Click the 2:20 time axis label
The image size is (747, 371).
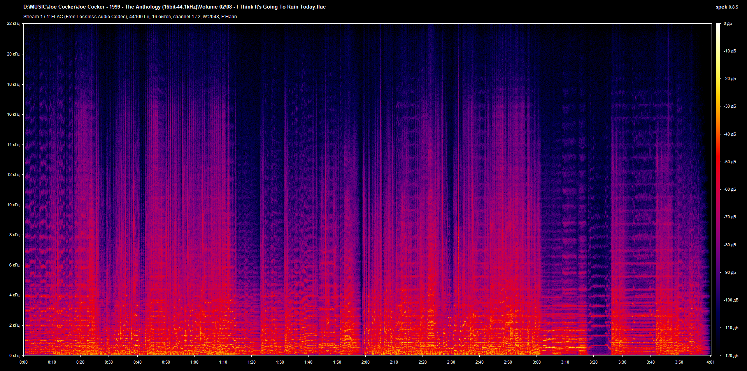pos(423,362)
